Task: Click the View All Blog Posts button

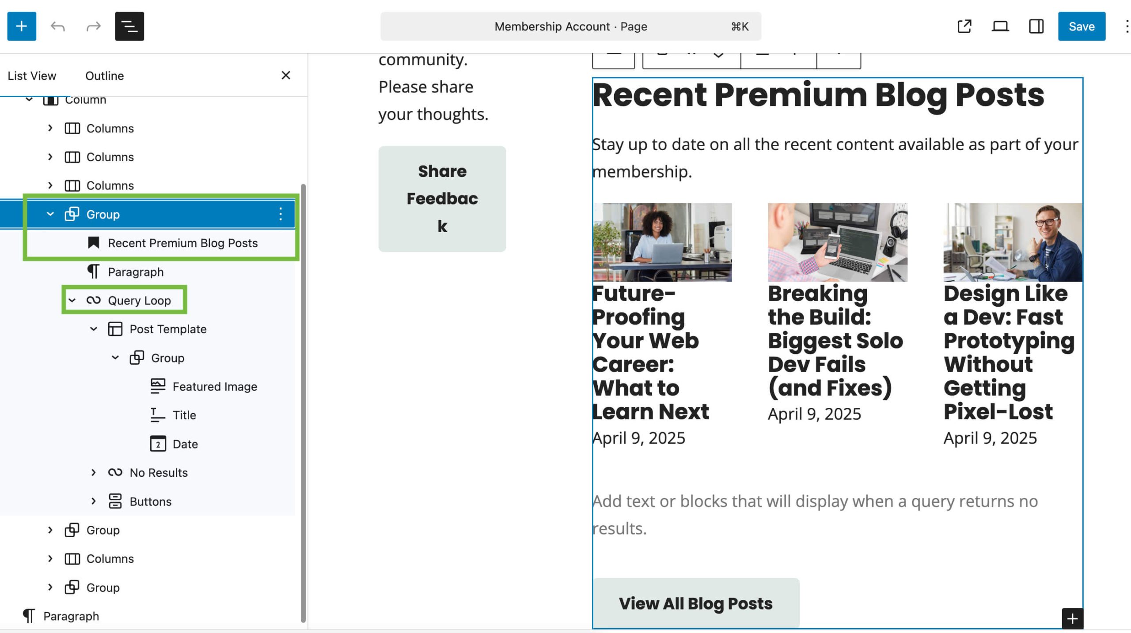Action: pyautogui.click(x=695, y=603)
